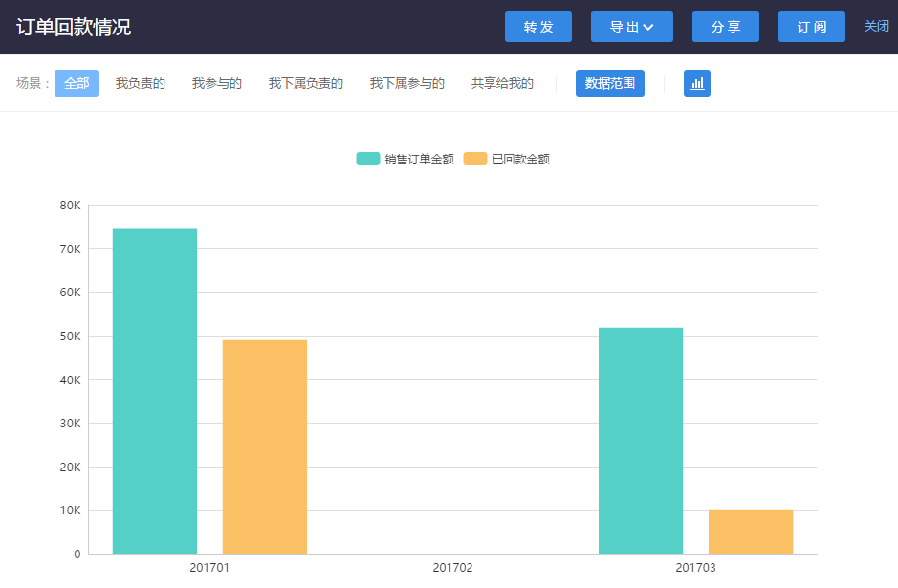898x588 pixels.
Task: Switch to 我负责的 scene filter
Action: [x=141, y=83]
